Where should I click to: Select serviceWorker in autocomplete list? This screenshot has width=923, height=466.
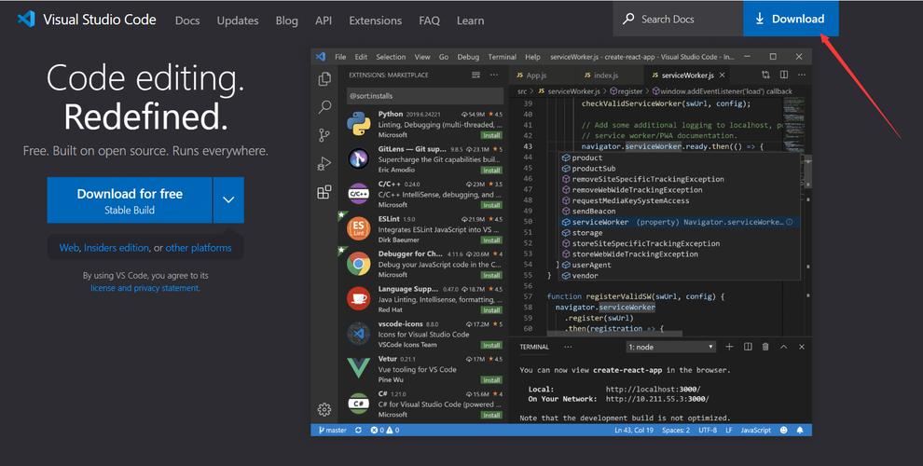point(678,222)
